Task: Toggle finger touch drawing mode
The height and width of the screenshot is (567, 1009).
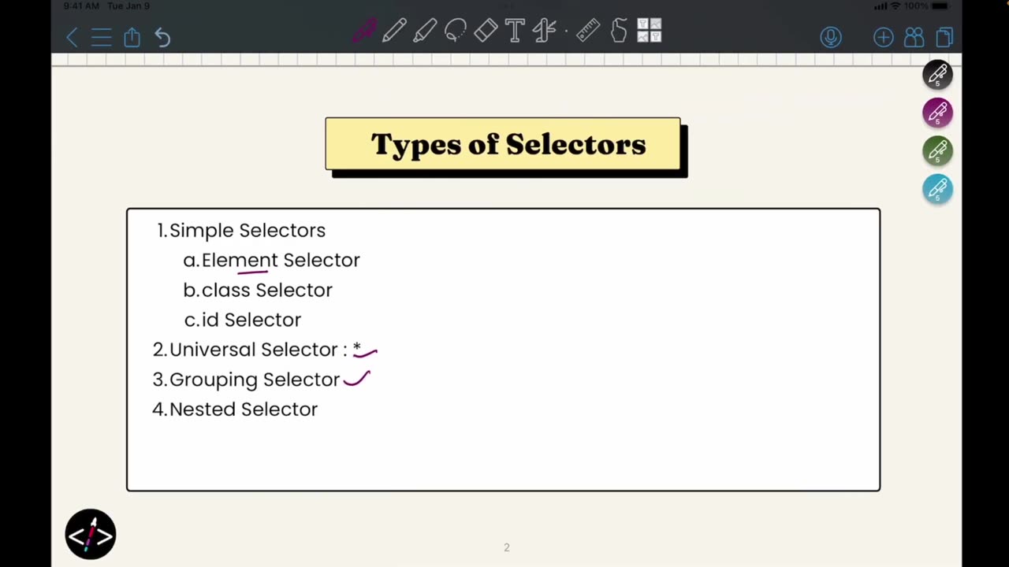Action: click(619, 31)
